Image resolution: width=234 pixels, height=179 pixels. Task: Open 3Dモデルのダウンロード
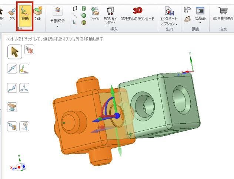pos(137,14)
